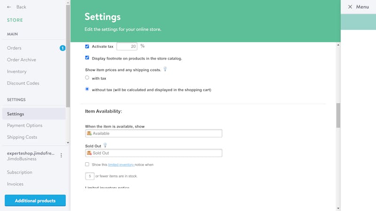Close the Menu with the X icon
The width and height of the screenshot is (376, 211).
click(350, 7)
